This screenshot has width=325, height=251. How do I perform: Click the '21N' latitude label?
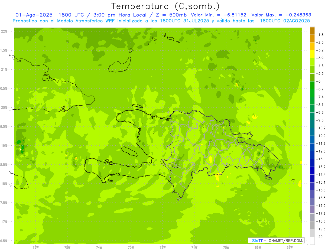click(x=4, y=70)
